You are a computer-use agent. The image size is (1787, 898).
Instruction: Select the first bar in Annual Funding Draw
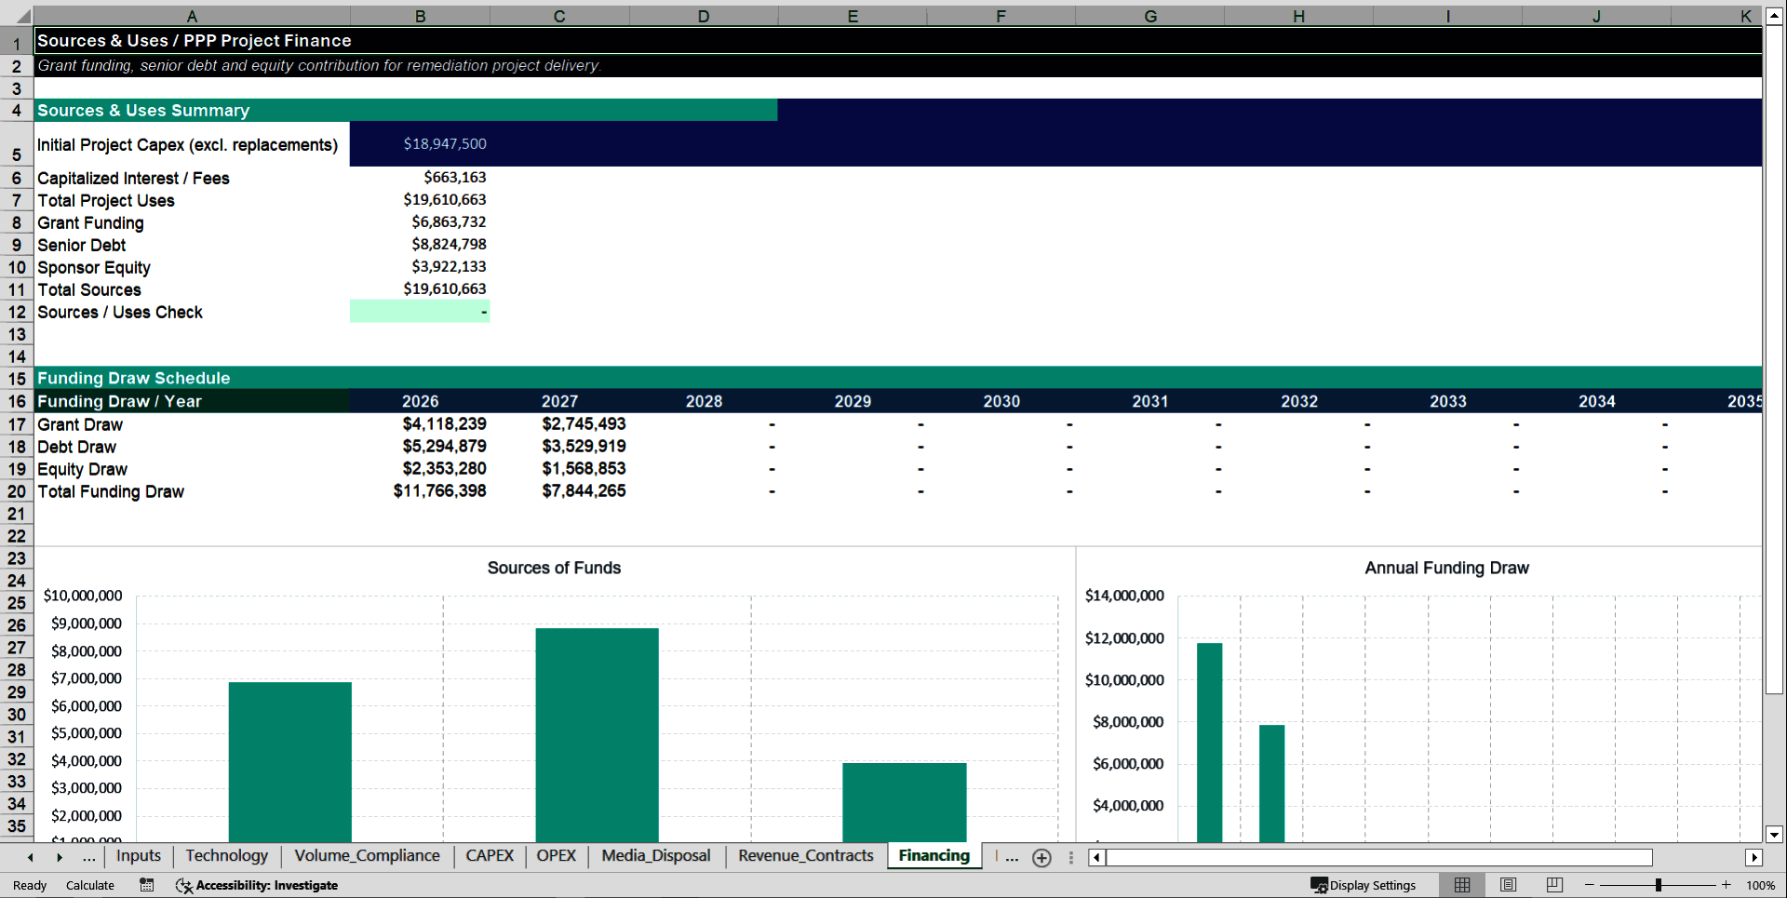(1209, 743)
